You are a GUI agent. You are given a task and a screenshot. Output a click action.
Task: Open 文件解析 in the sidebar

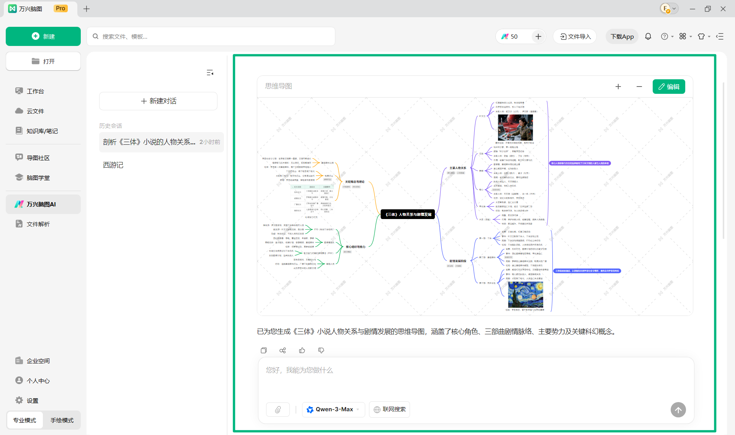43,224
